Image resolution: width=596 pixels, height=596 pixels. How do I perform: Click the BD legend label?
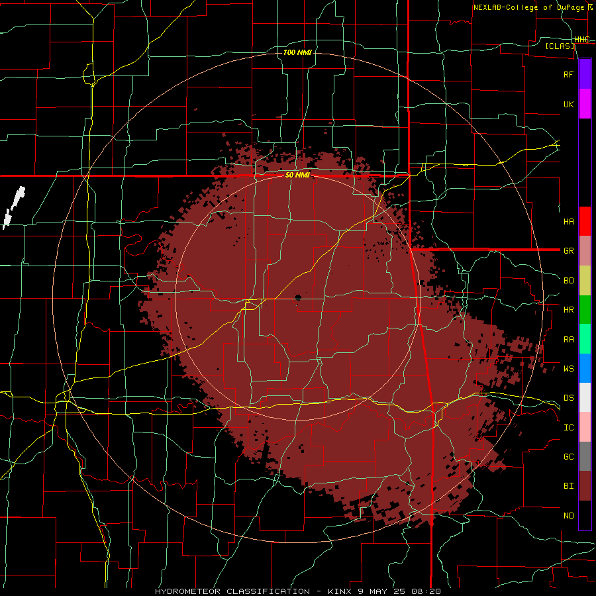pyautogui.click(x=568, y=281)
